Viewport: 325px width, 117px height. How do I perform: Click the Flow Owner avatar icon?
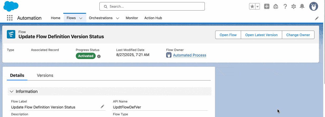(x=169, y=55)
